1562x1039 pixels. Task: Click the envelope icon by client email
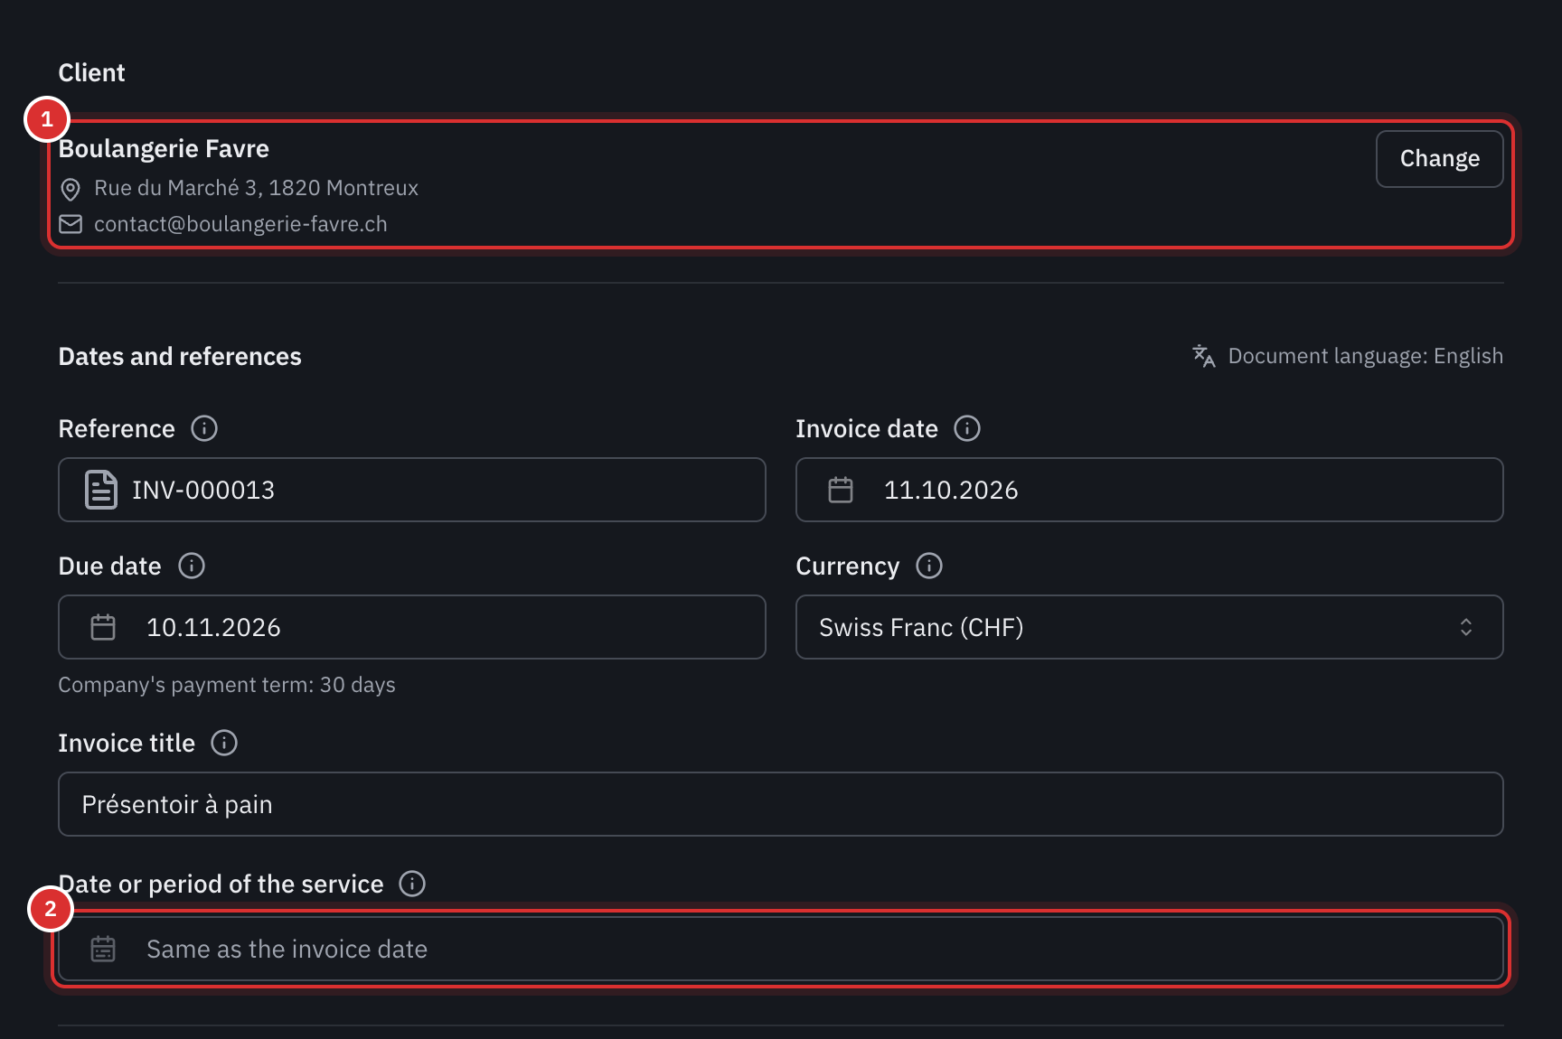(71, 224)
